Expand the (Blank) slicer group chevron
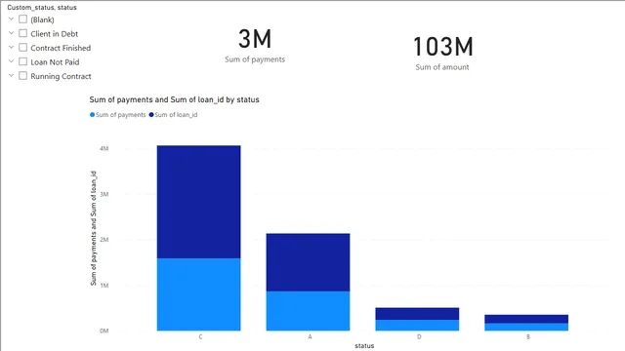The width and height of the screenshot is (625, 351). (x=11, y=19)
